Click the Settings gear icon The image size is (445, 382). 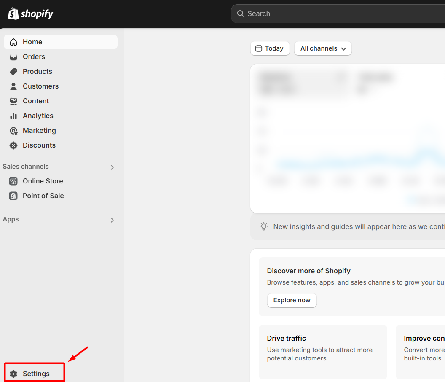coord(13,374)
